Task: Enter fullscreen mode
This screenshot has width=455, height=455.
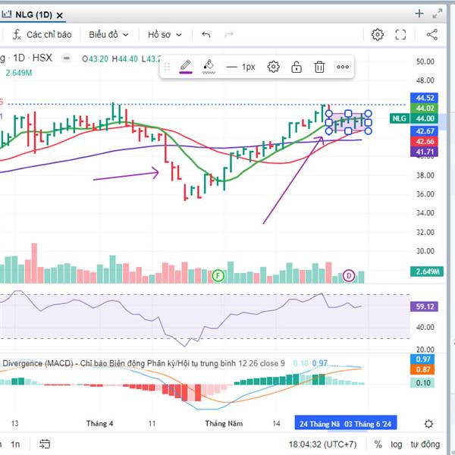Action: click(400, 35)
